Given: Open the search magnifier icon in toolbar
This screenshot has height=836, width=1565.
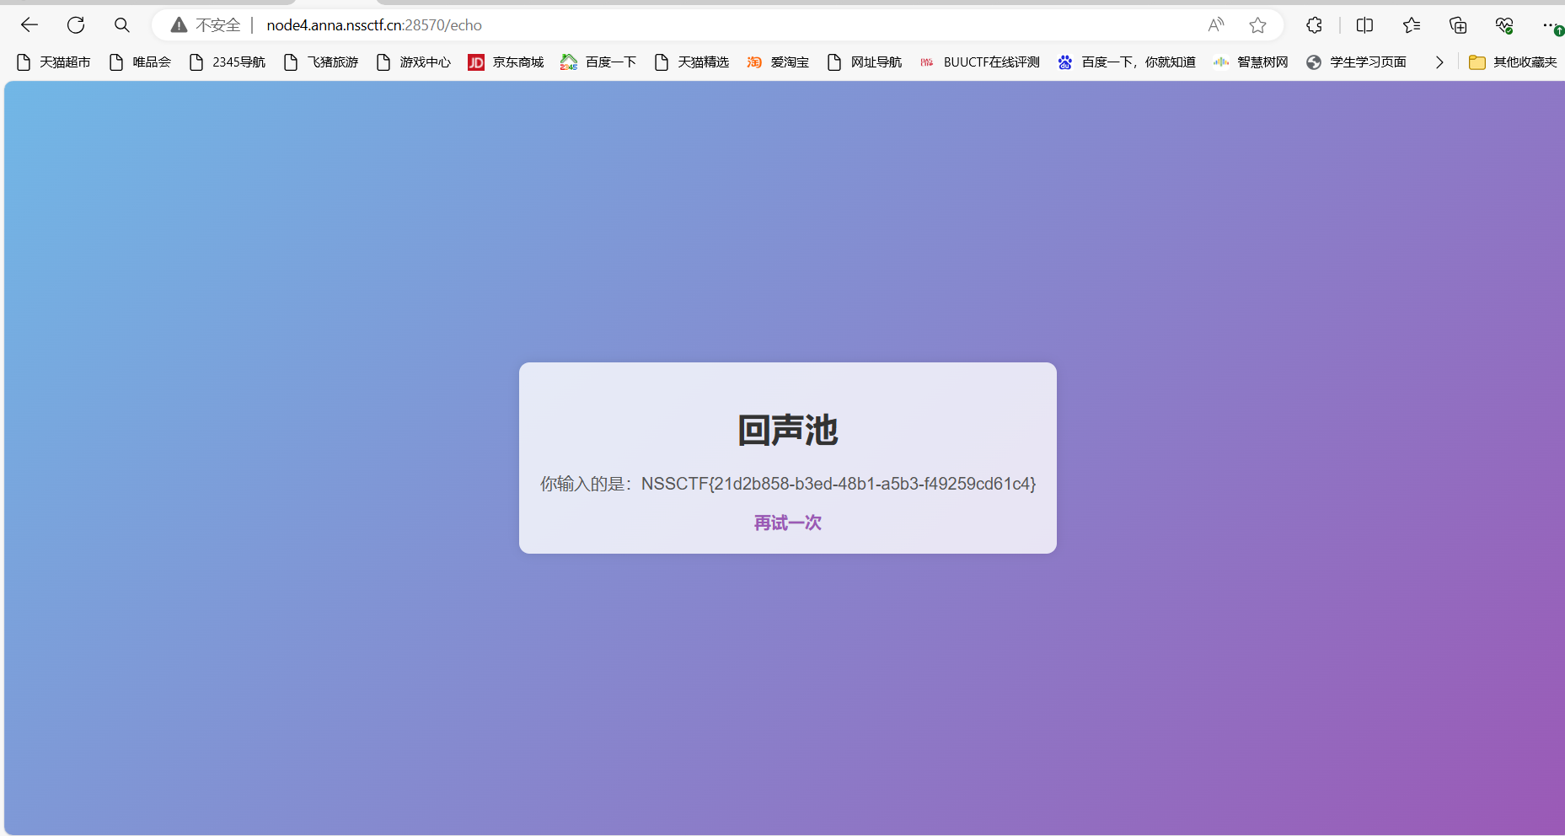Looking at the screenshot, I should pos(122,25).
